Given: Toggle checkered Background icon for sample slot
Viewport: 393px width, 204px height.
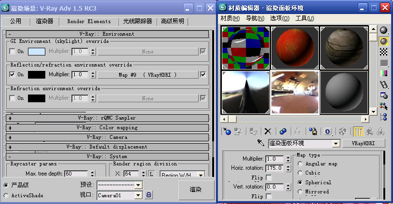Looking at the screenshot, I should 384,52.
